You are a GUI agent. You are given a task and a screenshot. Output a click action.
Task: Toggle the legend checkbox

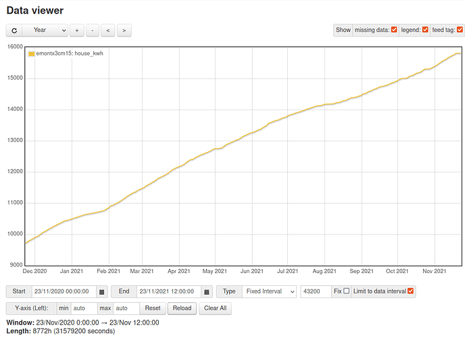click(x=425, y=30)
